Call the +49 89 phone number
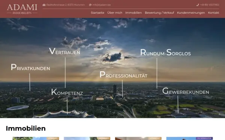 click(x=210, y=5)
